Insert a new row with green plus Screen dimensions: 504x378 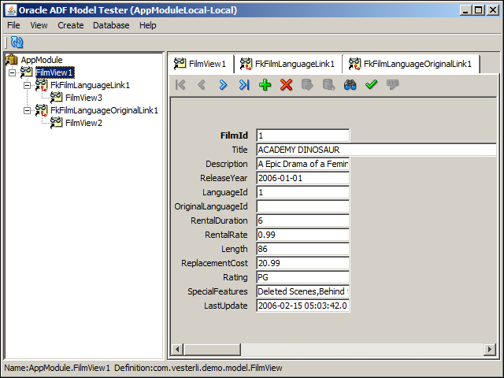click(265, 85)
